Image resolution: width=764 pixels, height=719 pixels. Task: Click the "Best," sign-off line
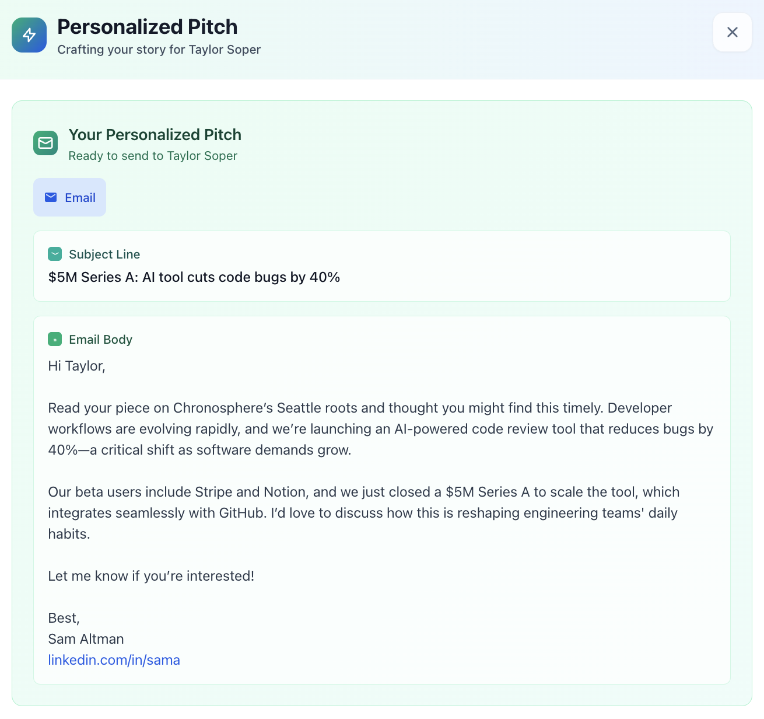pos(64,618)
